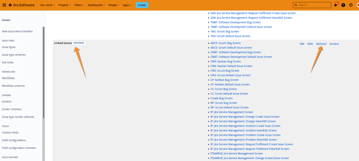Open IP: Change Create Issue Screen link
The height and width of the screenshot is (161, 359).
(245, 117)
